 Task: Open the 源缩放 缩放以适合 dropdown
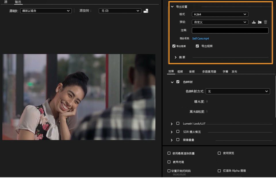[x=46, y=11]
